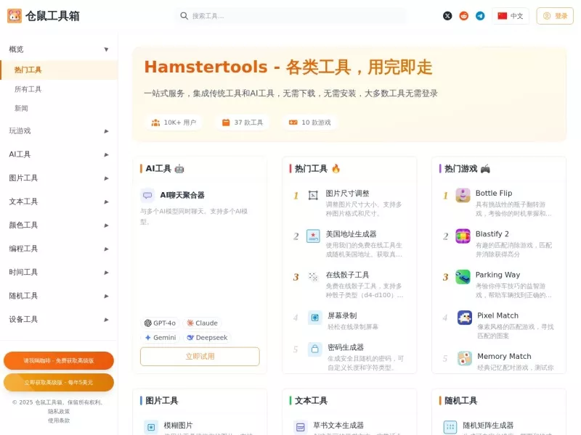The width and height of the screenshot is (581, 435).
Task: Open the 图片尺寸调整 title text
Action: point(347,194)
